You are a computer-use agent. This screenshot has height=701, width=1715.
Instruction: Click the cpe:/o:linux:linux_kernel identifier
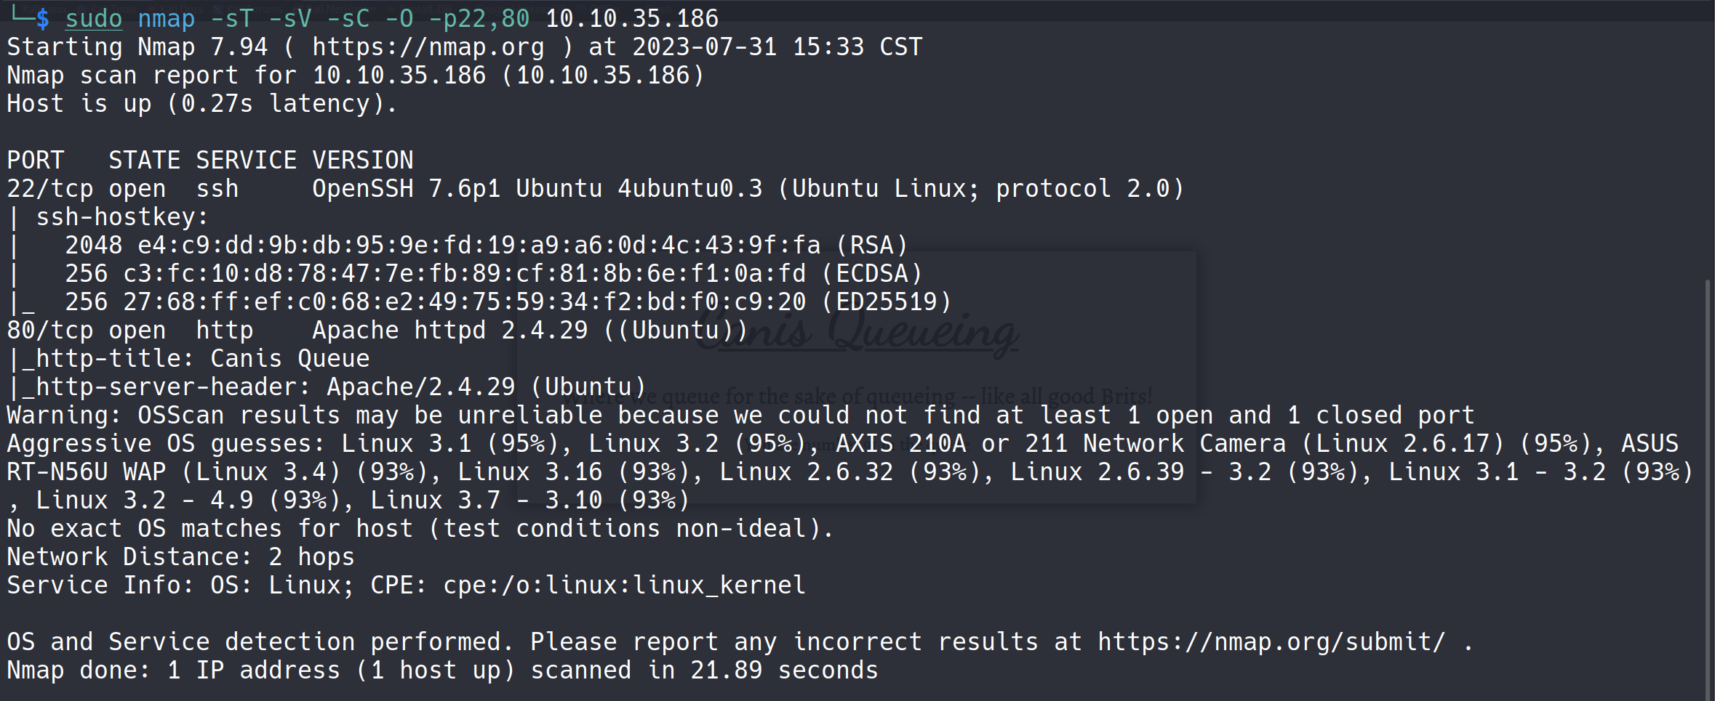coord(624,585)
